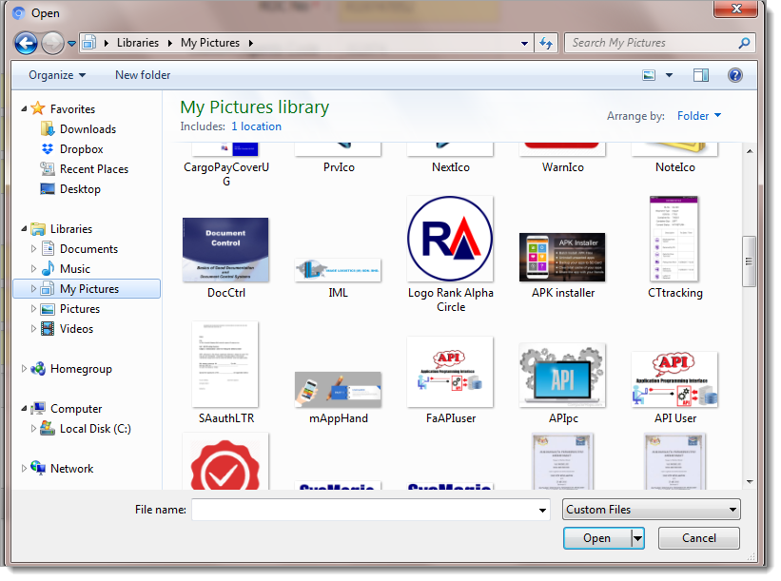Click the Help question mark icon
Image resolution: width=781 pixels, height=581 pixels.
tap(734, 75)
